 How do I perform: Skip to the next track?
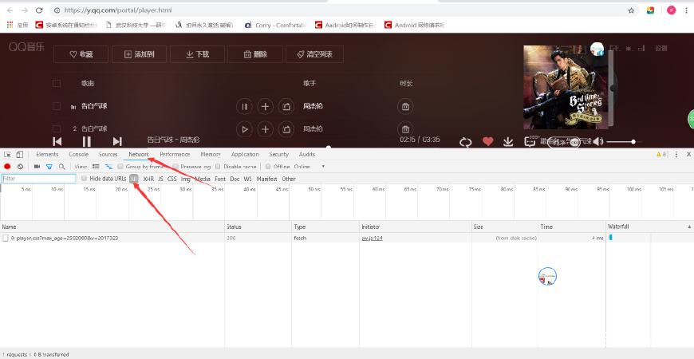pos(116,141)
